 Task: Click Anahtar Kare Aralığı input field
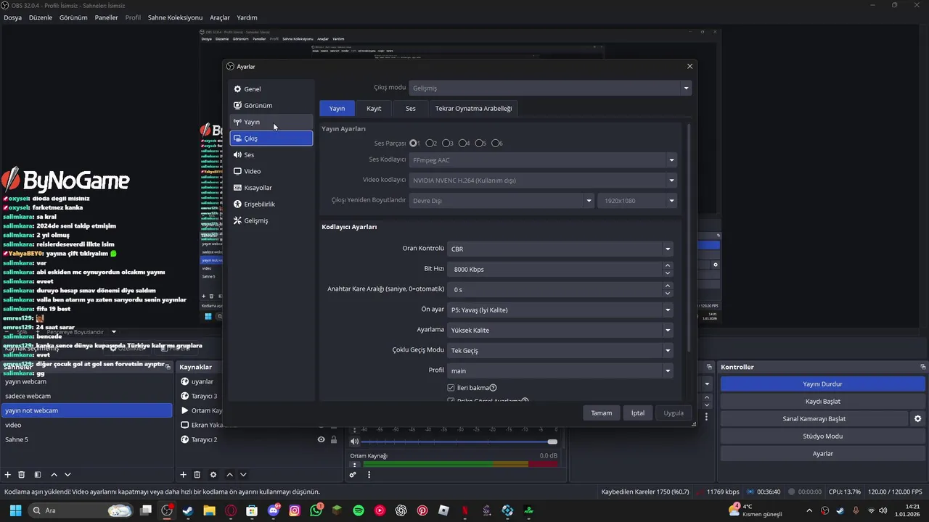[555, 289]
